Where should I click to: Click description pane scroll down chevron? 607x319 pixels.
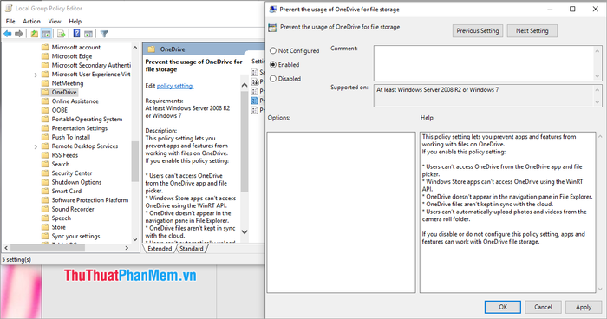245,231
